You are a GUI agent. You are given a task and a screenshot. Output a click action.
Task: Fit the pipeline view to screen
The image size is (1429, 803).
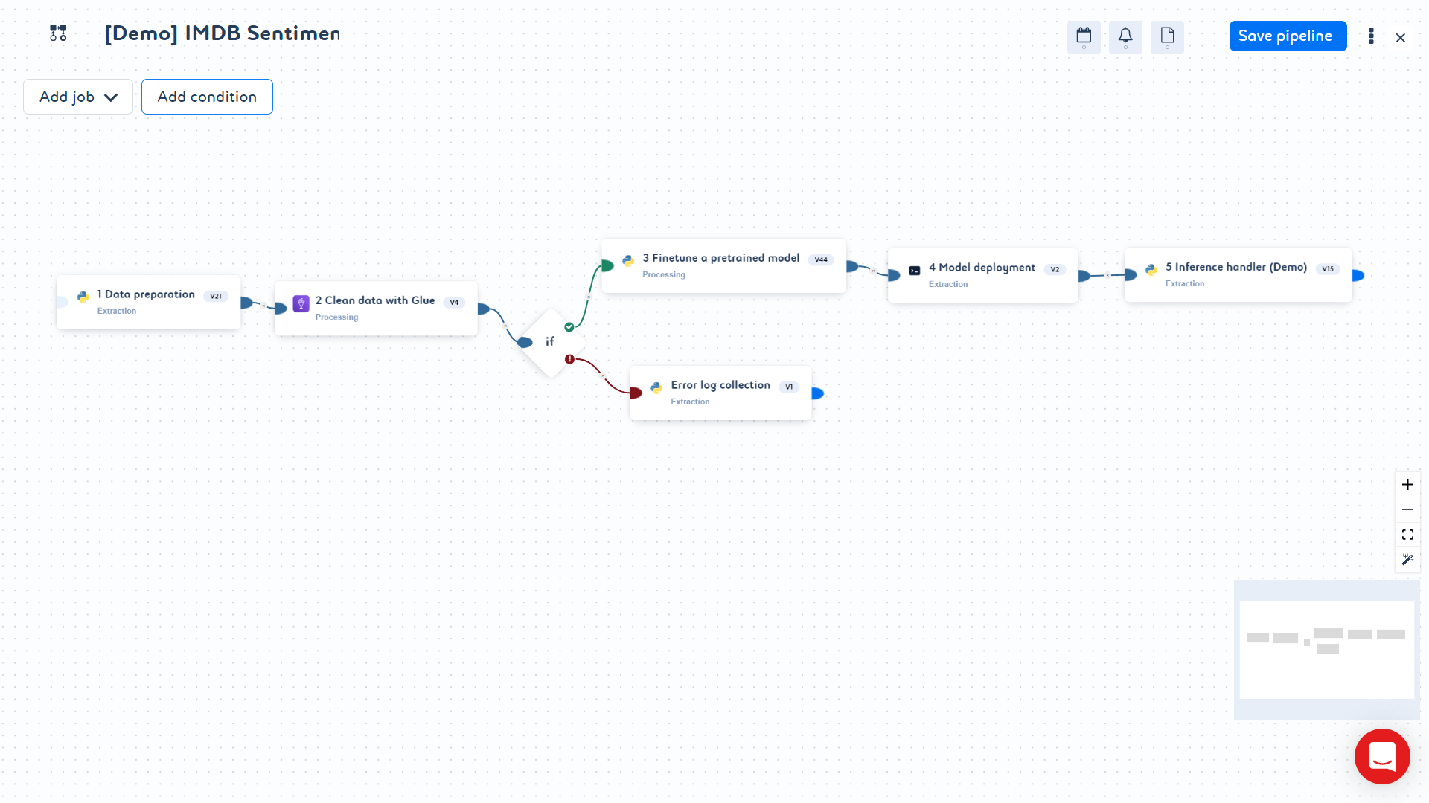click(x=1407, y=535)
